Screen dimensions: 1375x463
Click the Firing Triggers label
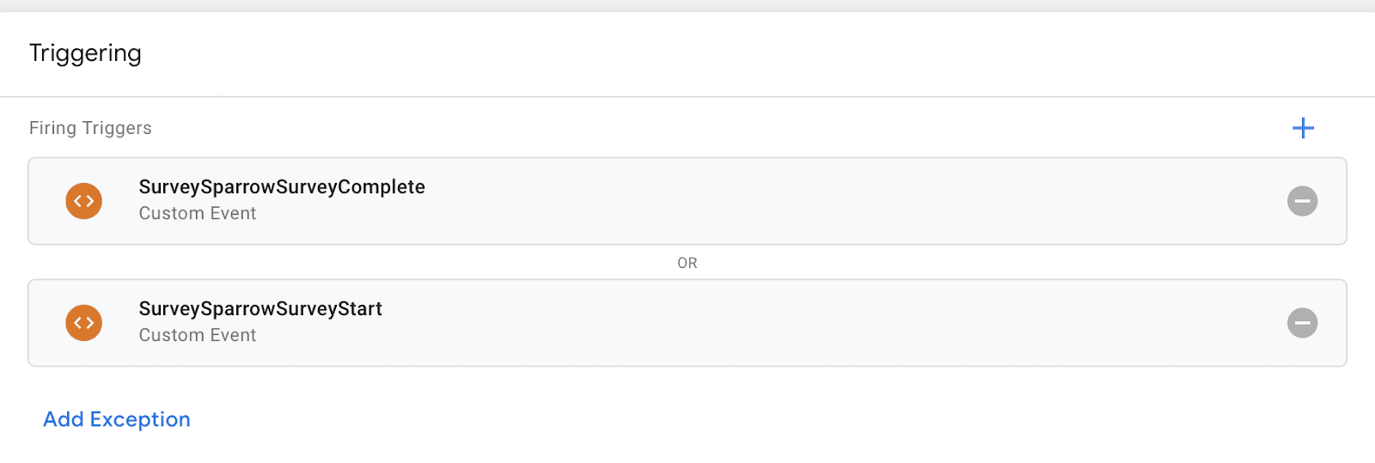click(90, 128)
